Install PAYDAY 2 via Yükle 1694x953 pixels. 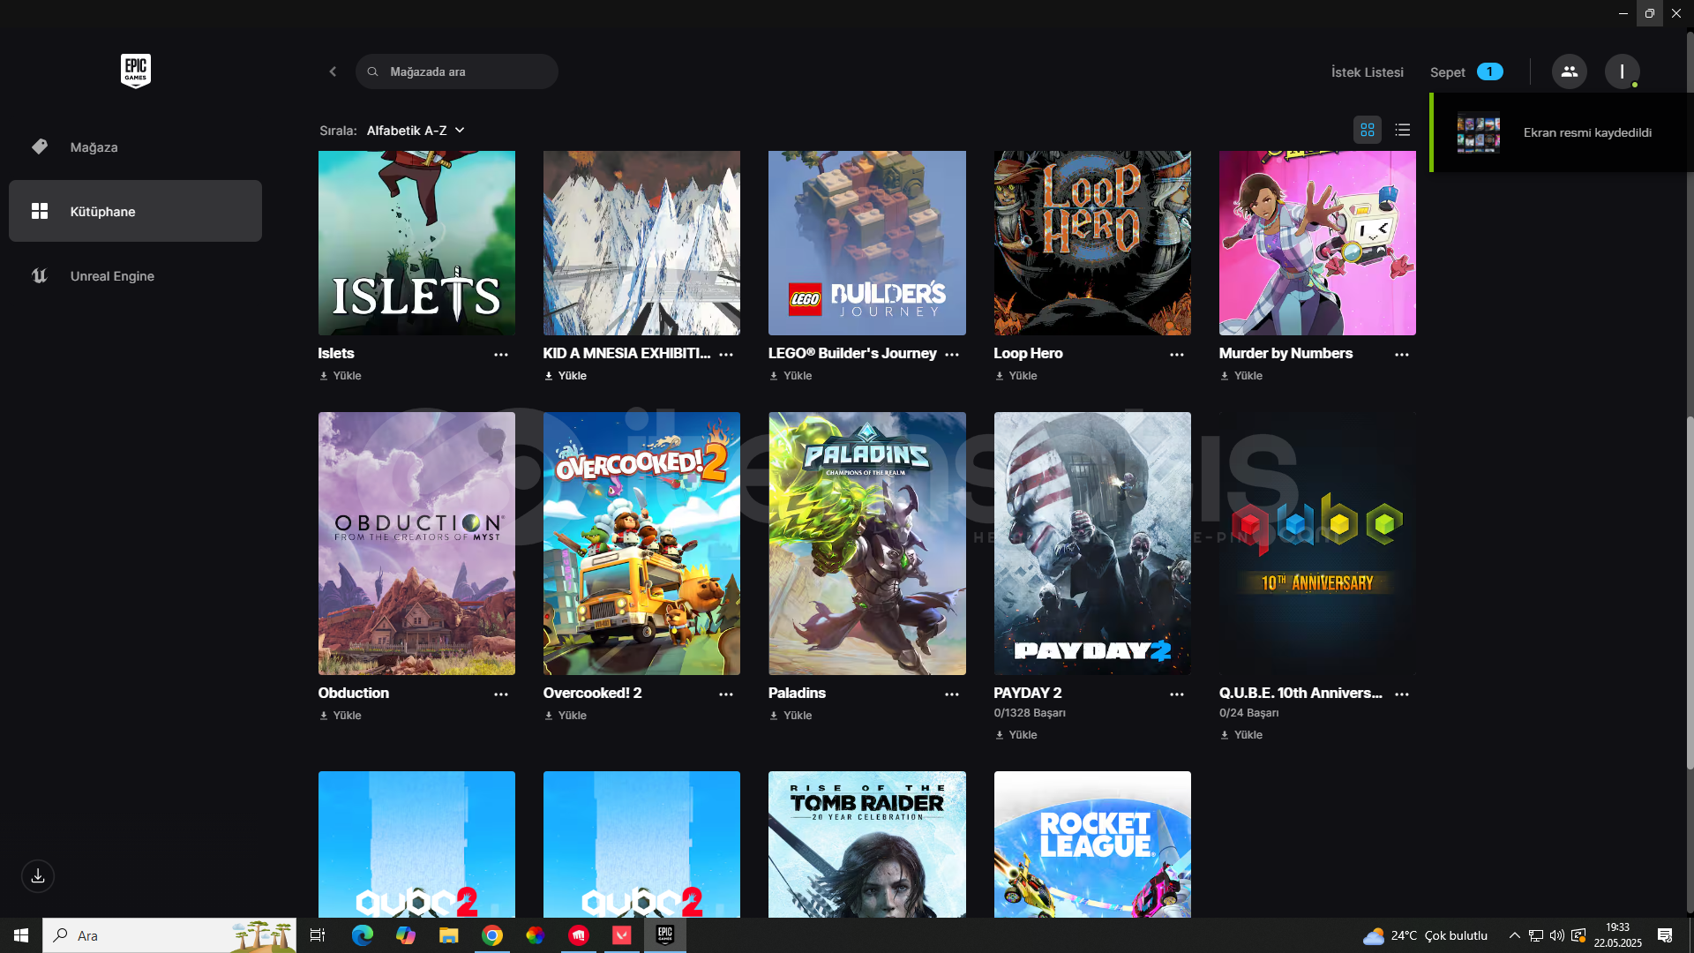(1016, 735)
